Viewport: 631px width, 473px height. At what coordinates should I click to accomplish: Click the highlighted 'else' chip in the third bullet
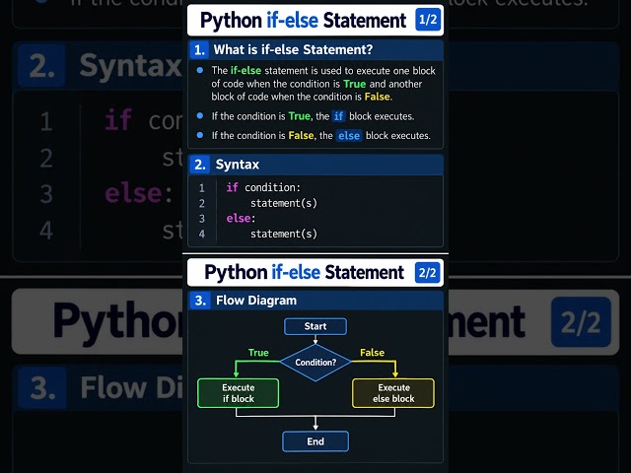[349, 136]
